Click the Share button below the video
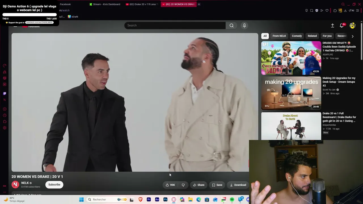 199,185
